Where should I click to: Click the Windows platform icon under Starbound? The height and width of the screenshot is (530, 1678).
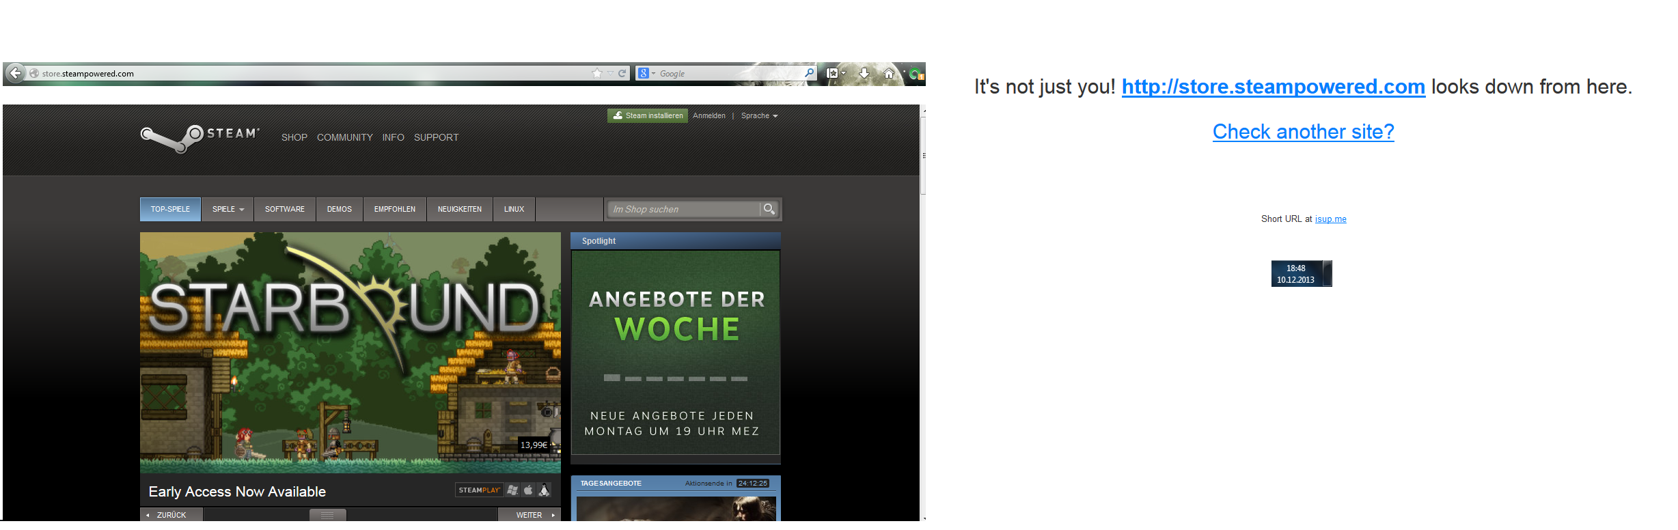512,490
